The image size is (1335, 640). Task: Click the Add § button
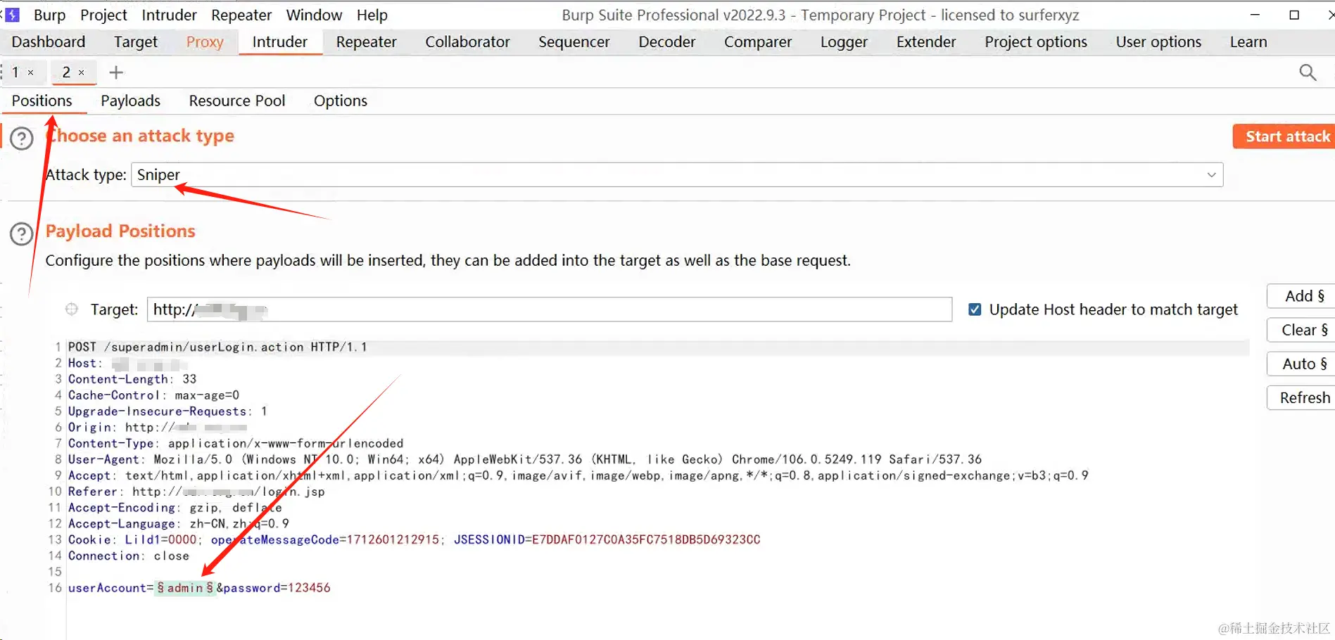[x=1301, y=296]
